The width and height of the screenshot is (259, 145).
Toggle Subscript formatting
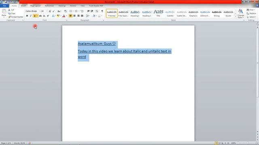coord(44,16)
